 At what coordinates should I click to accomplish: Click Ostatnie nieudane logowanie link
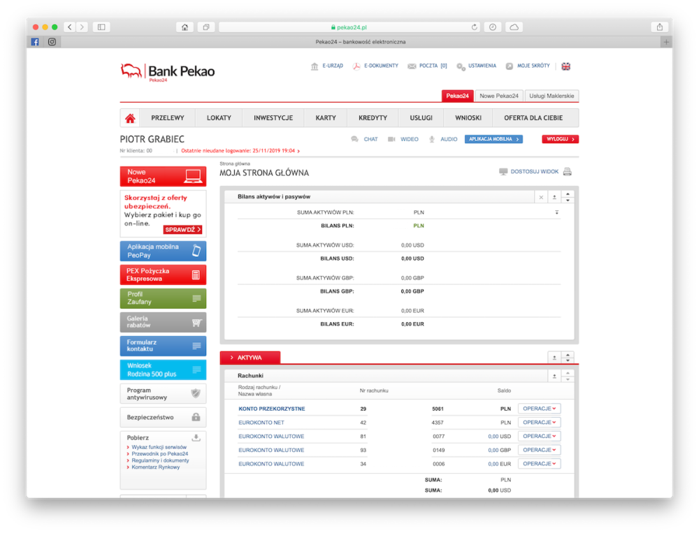pos(240,151)
